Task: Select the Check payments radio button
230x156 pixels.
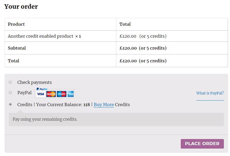Action: pyautogui.click(x=10, y=82)
